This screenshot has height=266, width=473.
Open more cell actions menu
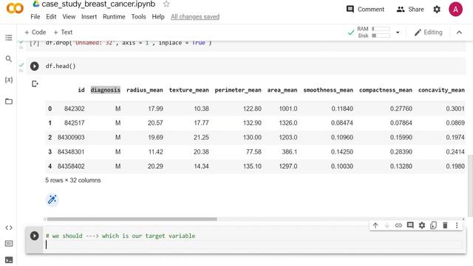coord(457,225)
